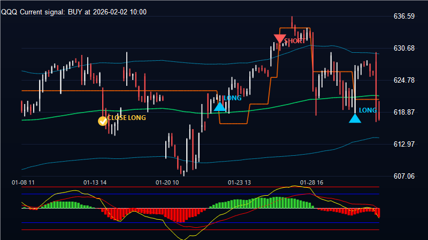The width and height of the screenshot is (428, 240).
Task: Click the yellow CLOSE LONG checkmark icon
Action: 103,121
